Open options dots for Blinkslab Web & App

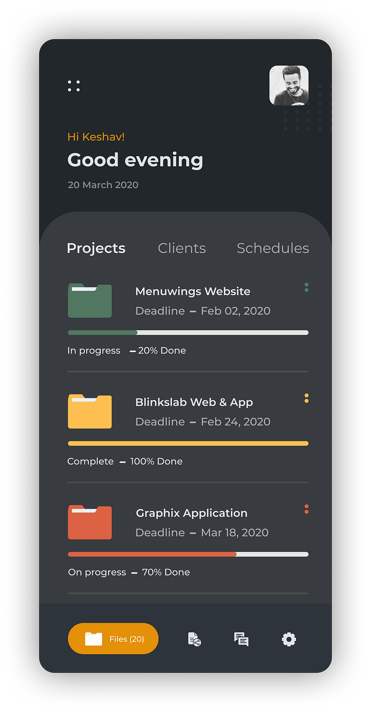click(x=306, y=398)
